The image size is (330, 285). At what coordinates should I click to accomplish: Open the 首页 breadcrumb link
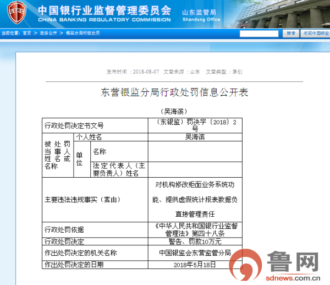(27, 33)
